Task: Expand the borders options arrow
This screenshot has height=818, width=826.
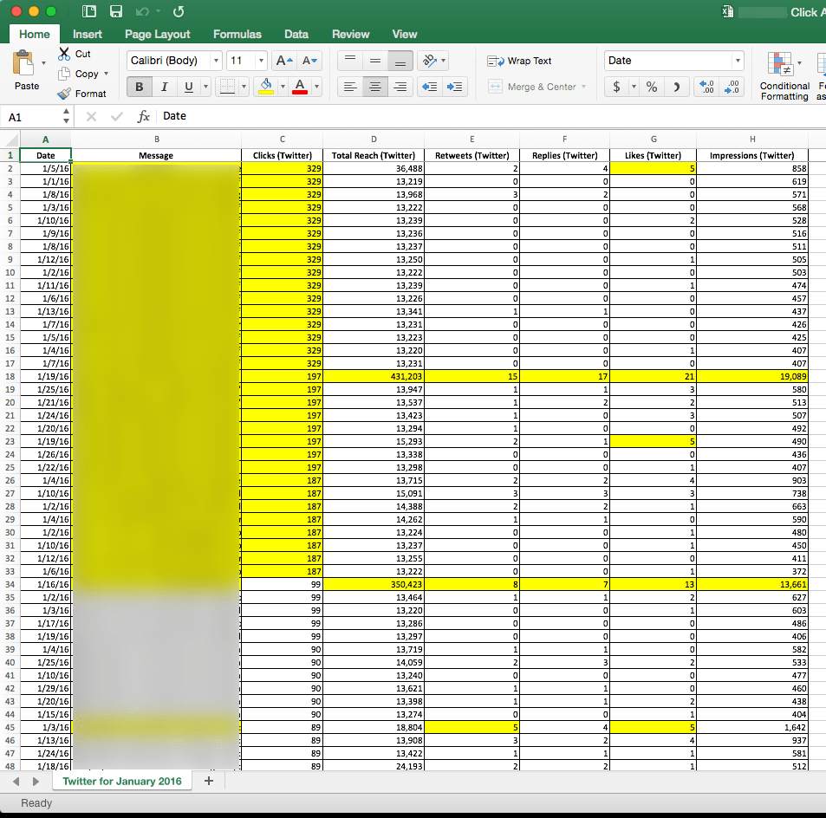Action: (x=244, y=87)
